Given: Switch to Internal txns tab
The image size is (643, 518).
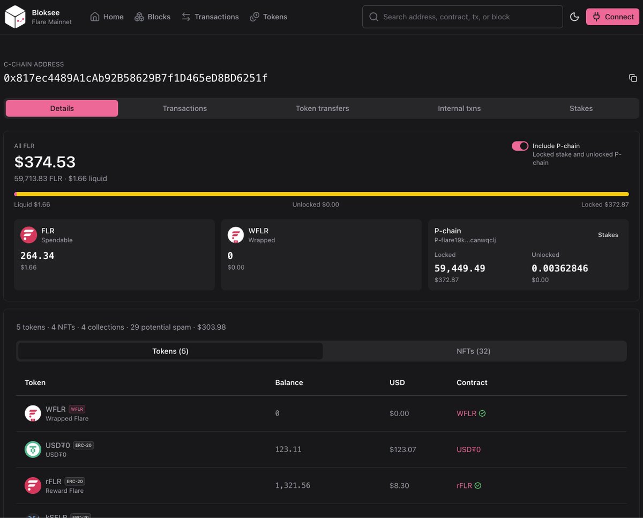Looking at the screenshot, I should coord(459,108).
